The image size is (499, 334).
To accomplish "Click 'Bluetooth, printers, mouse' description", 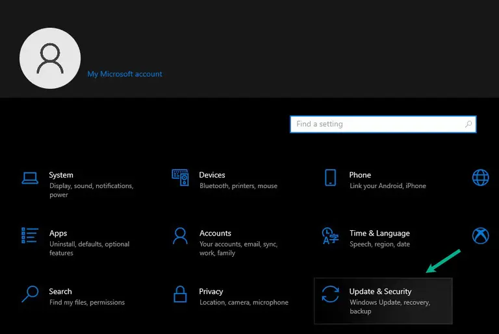I will pos(238,186).
